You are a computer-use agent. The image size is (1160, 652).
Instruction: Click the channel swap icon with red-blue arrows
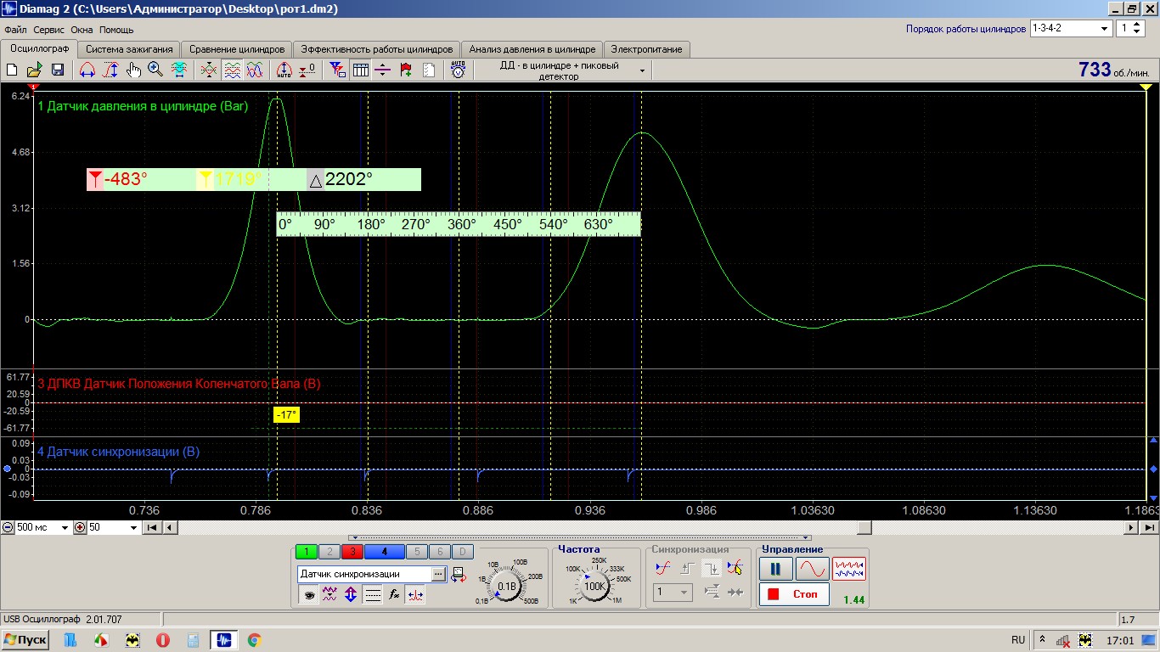(x=459, y=574)
